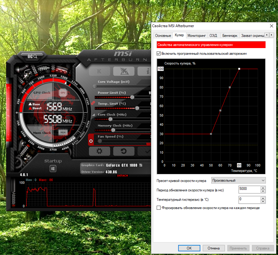Toggle Форсировать обновление скорости кулера checkbox
This screenshot has height=255, width=278.
click(x=159, y=208)
